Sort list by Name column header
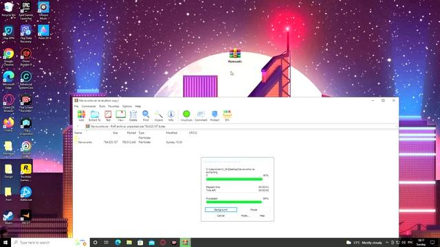Screen dimensions: 440x247 78,132
